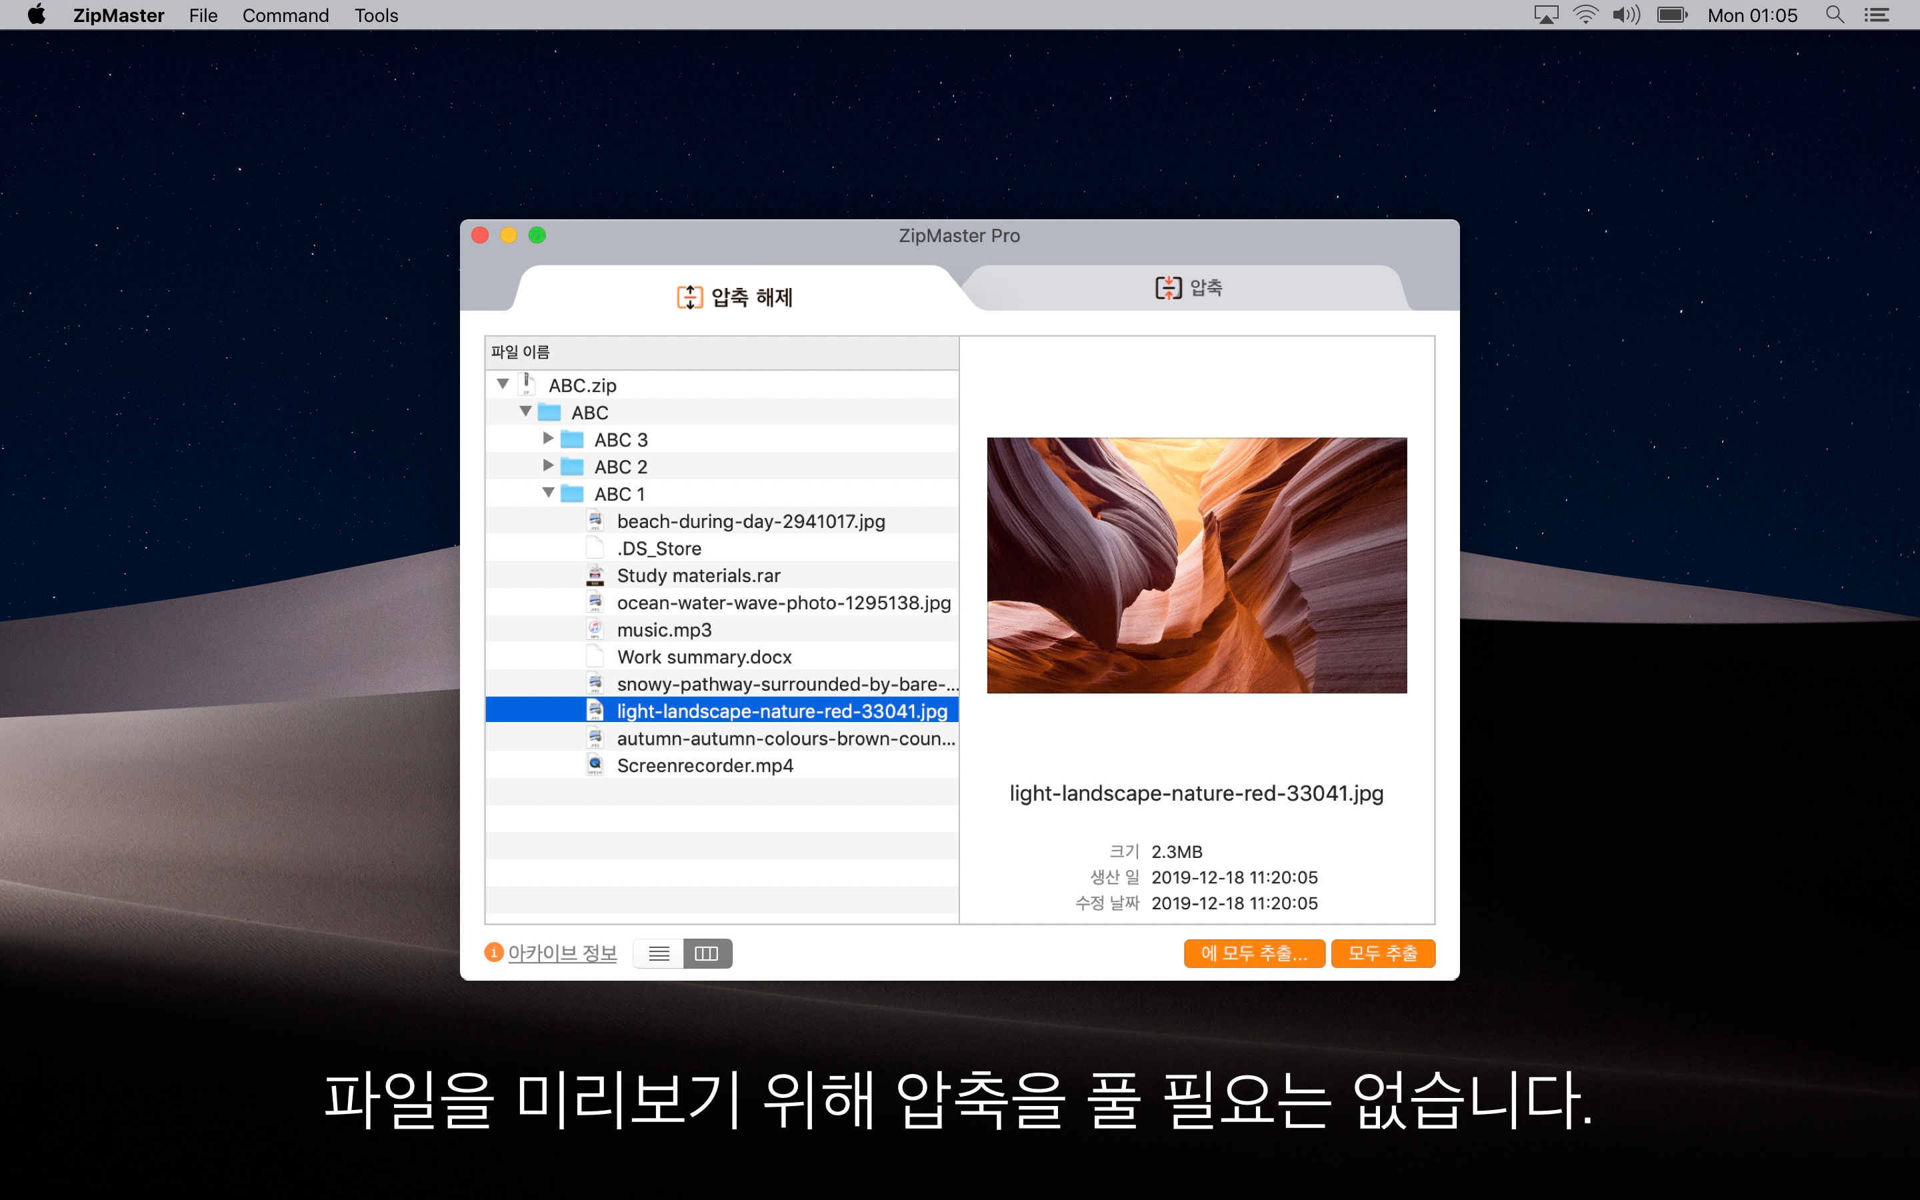Screen dimensions: 1920x1200
Task: Click the music.mp3 audio file icon
Action: [x=595, y=629]
